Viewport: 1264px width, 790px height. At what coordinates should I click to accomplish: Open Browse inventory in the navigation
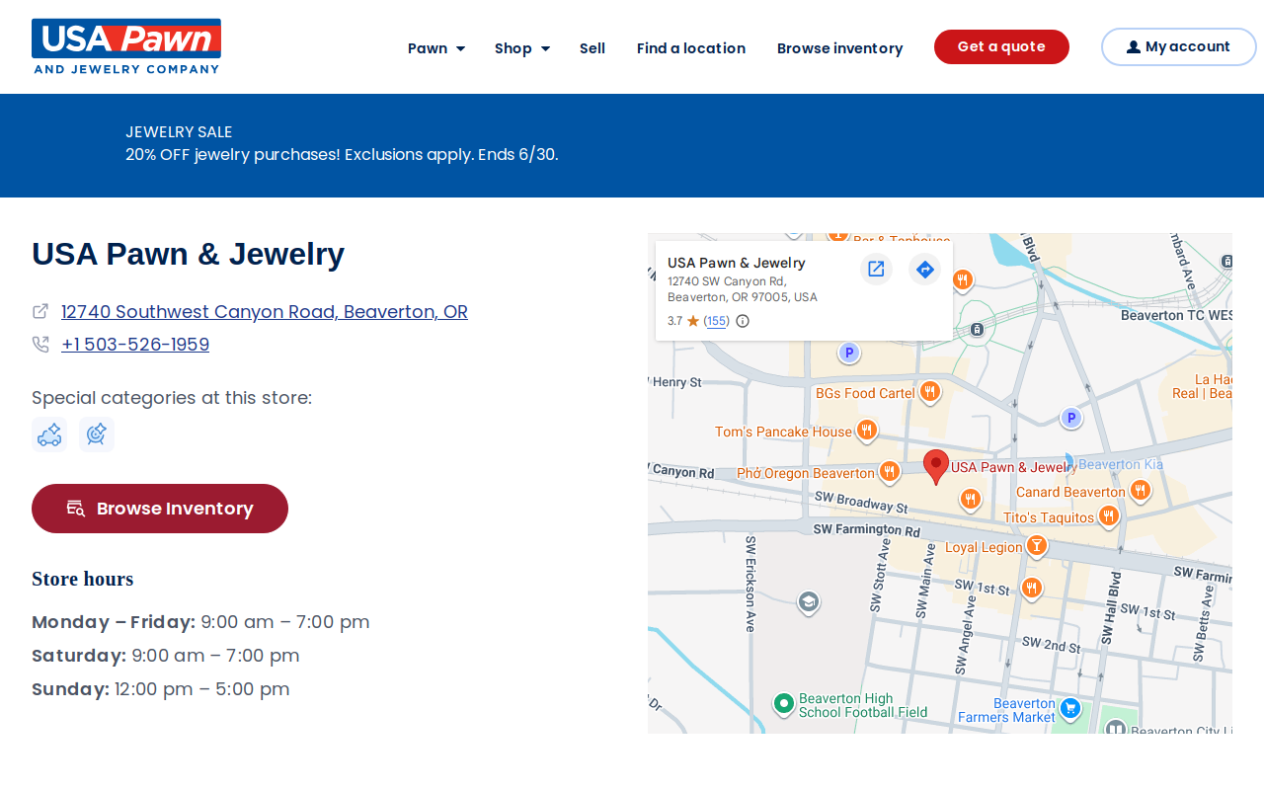(x=839, y=48)
